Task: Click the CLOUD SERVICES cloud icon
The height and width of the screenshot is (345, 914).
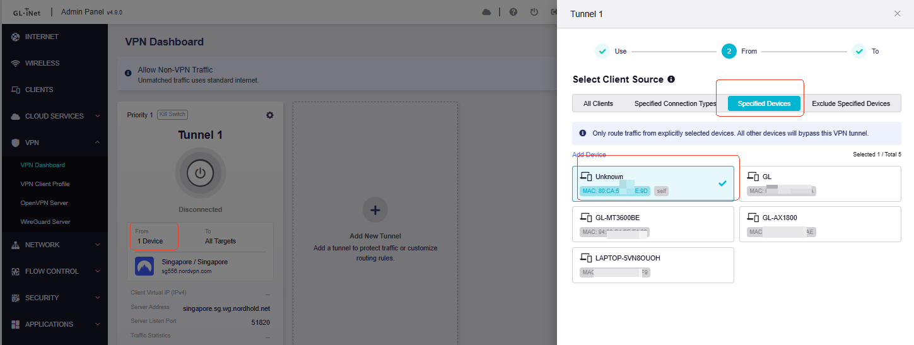Action: (x=16, y=116)
